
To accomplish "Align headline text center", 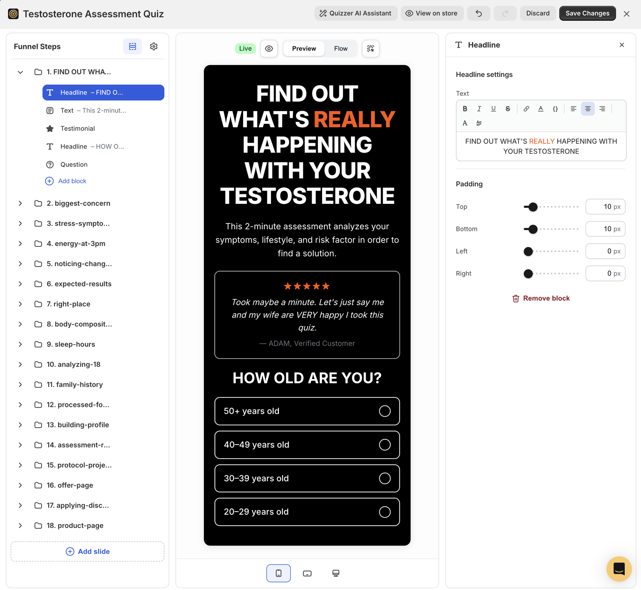I will click(588, 109).
